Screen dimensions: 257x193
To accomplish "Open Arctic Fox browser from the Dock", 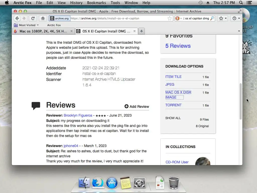I will click(x=98, y=183).
